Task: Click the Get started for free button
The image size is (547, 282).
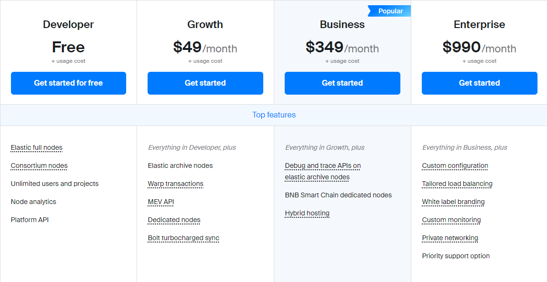Action: 69,83
